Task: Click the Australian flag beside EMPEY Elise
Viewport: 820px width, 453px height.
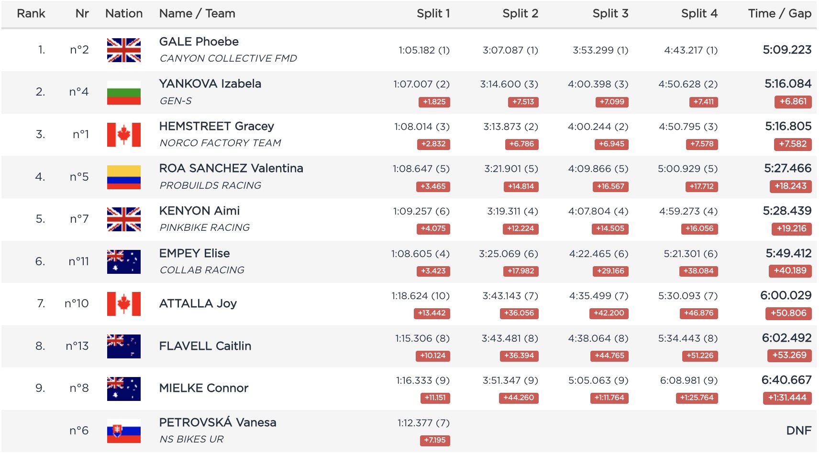Action: pos(123,261)
